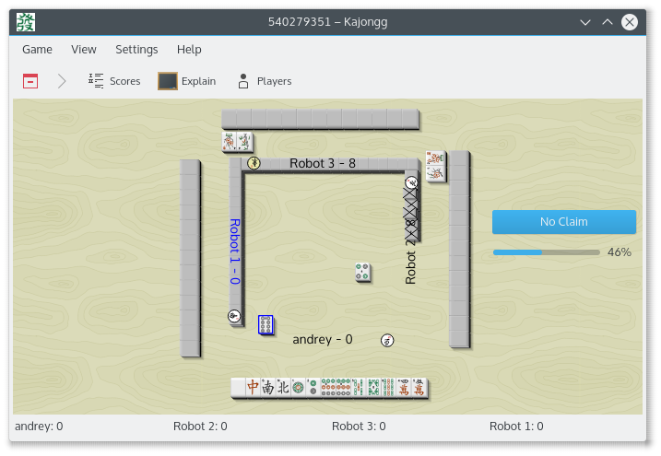Click the grey play arrow toolbar icon
Screen dimensions: 661x456
point(62,81)
